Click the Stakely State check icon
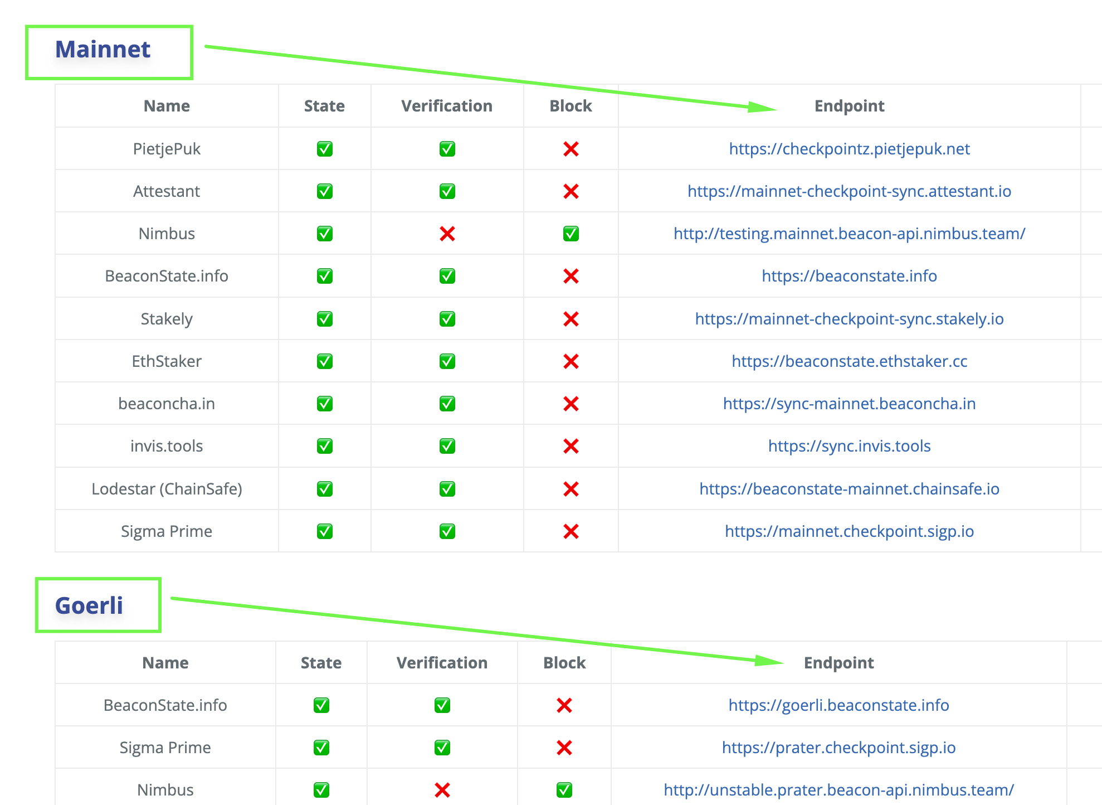Image resolution: width=1102 pixels, height=805 pixels. click(325, 319)
